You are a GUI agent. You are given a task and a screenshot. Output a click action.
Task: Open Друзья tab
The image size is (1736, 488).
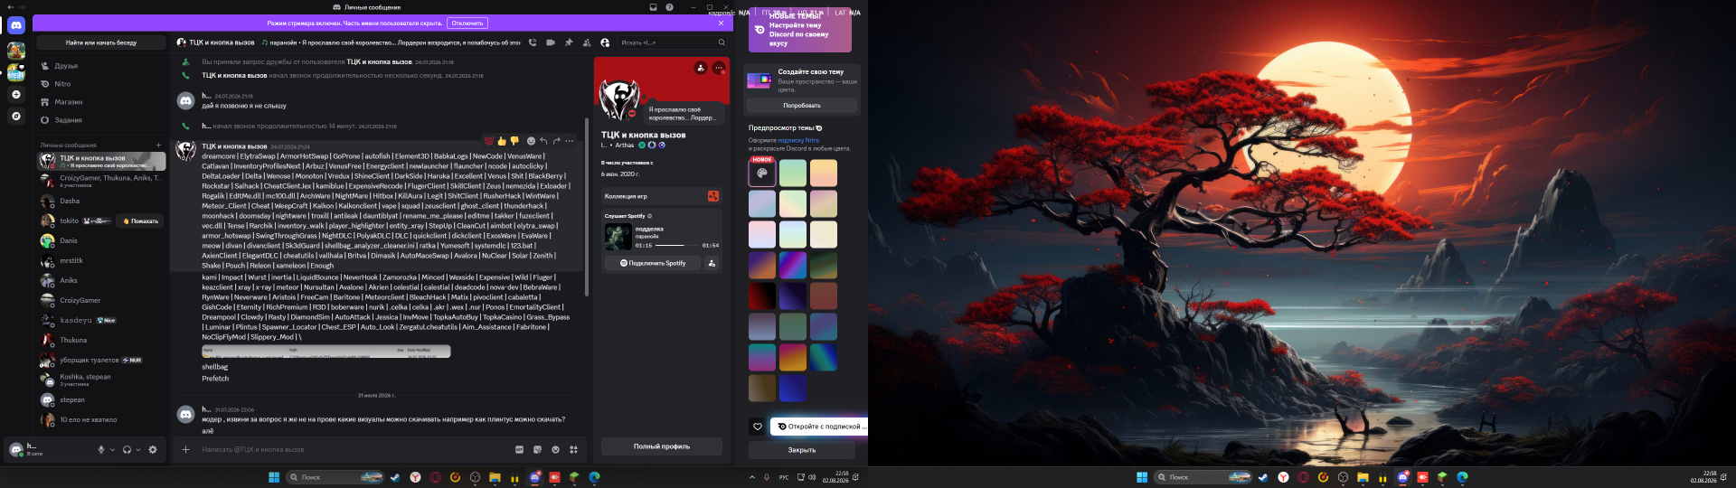tap(101, 66)
